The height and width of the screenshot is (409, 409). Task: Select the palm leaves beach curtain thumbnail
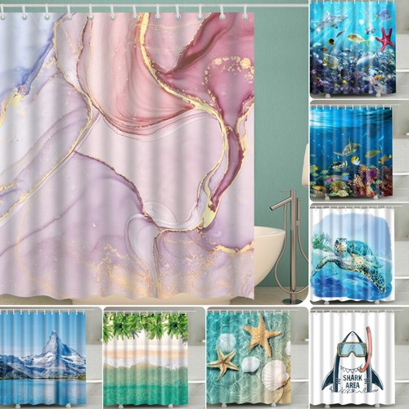pyautogui.click(x=146, y=359)
